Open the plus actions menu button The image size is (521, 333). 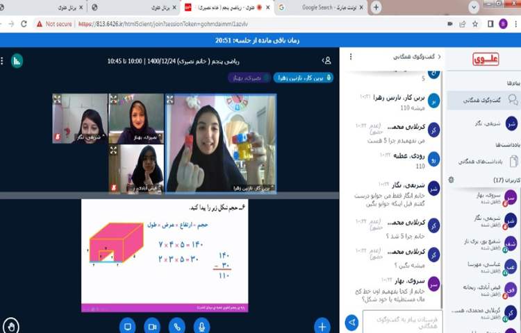(x=322, y=326)
